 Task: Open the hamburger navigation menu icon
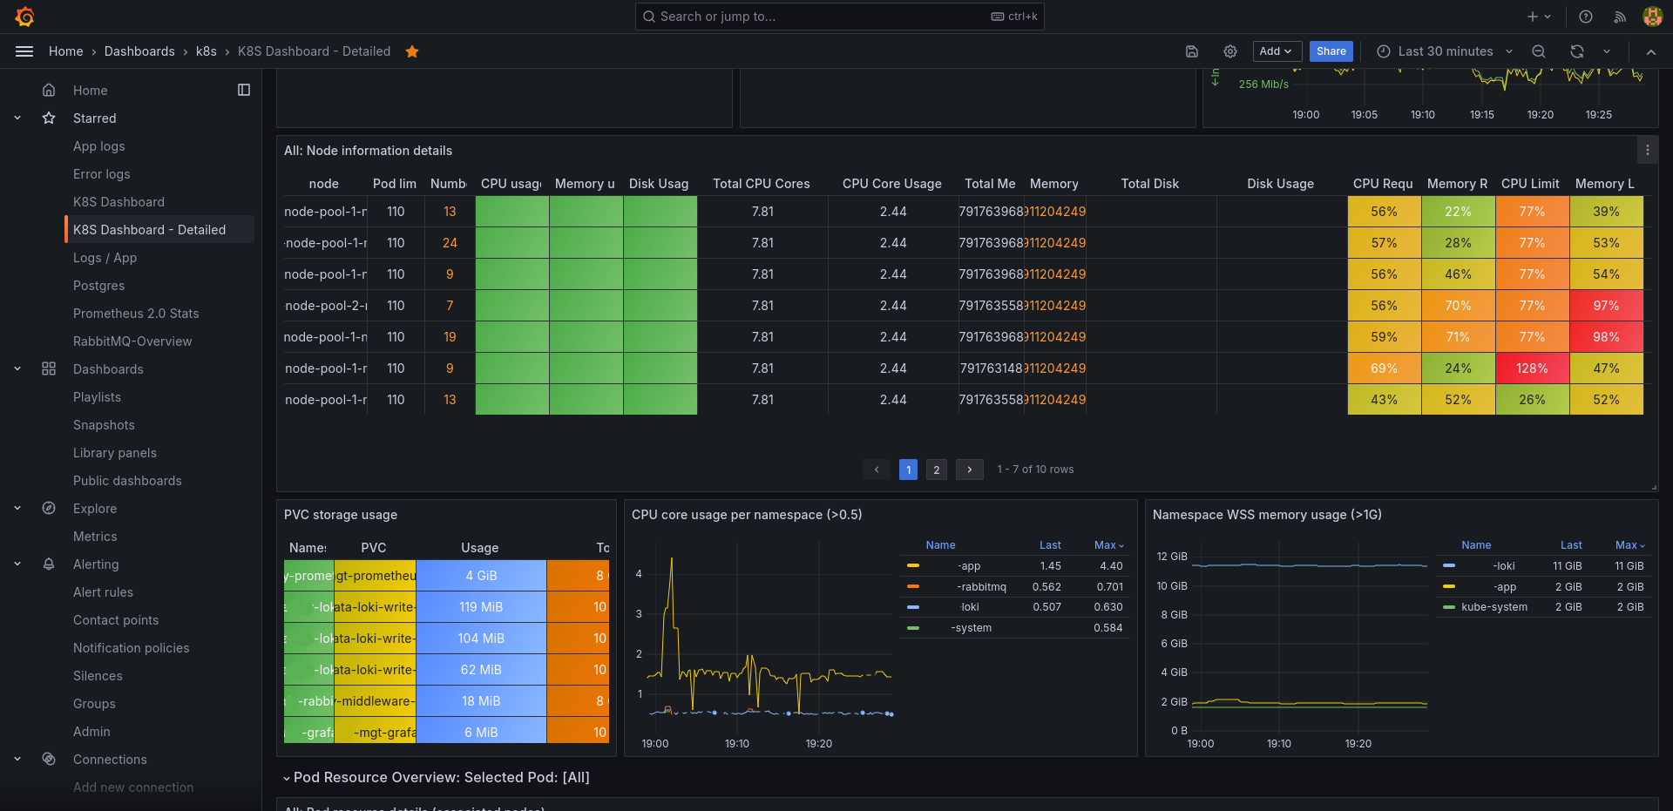tap(24, 51)
